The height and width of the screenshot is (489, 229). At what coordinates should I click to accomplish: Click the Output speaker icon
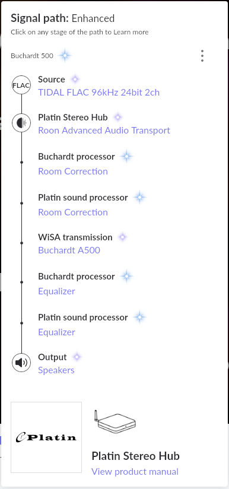[21, 363]
